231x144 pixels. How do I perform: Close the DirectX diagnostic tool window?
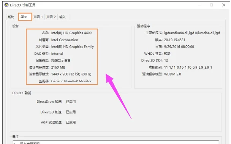[x=224, y=5]
